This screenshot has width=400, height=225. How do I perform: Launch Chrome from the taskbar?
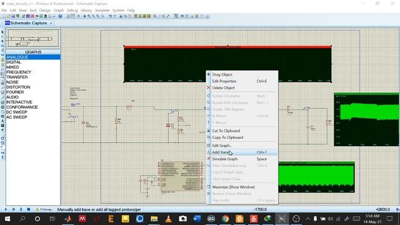click(x=225, y=219)
